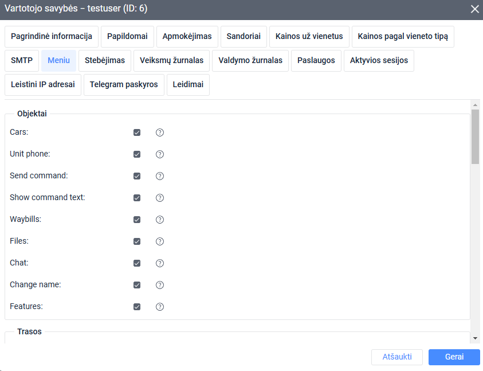Toggle the Waybills checkbox
This screenshot has width=483, height=371.
137,220
